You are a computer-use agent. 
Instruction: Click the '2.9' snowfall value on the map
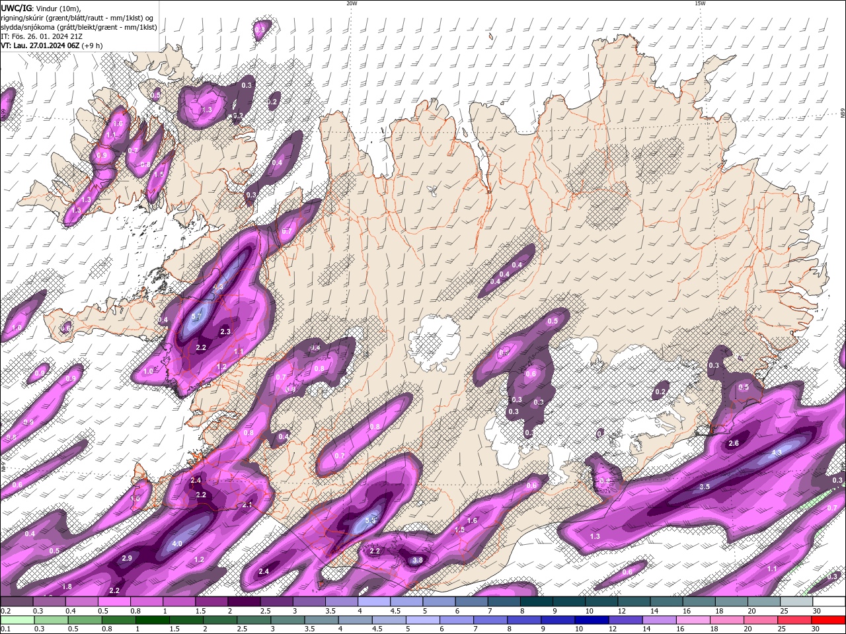(128, 559)
